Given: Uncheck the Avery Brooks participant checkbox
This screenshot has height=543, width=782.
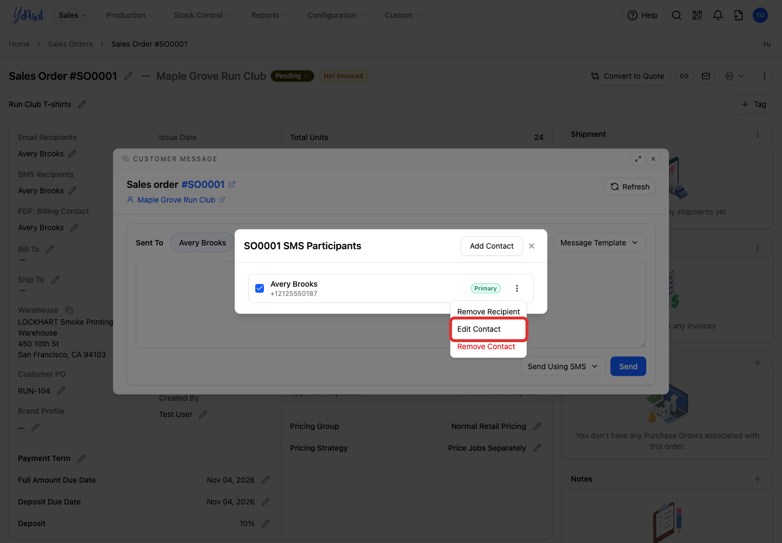Looking at the screenshot, I should coord(260,288).
